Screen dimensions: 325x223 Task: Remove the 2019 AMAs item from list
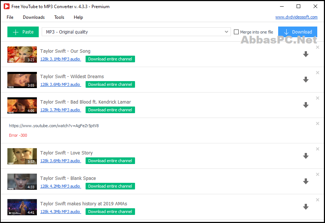click(317, 200)
